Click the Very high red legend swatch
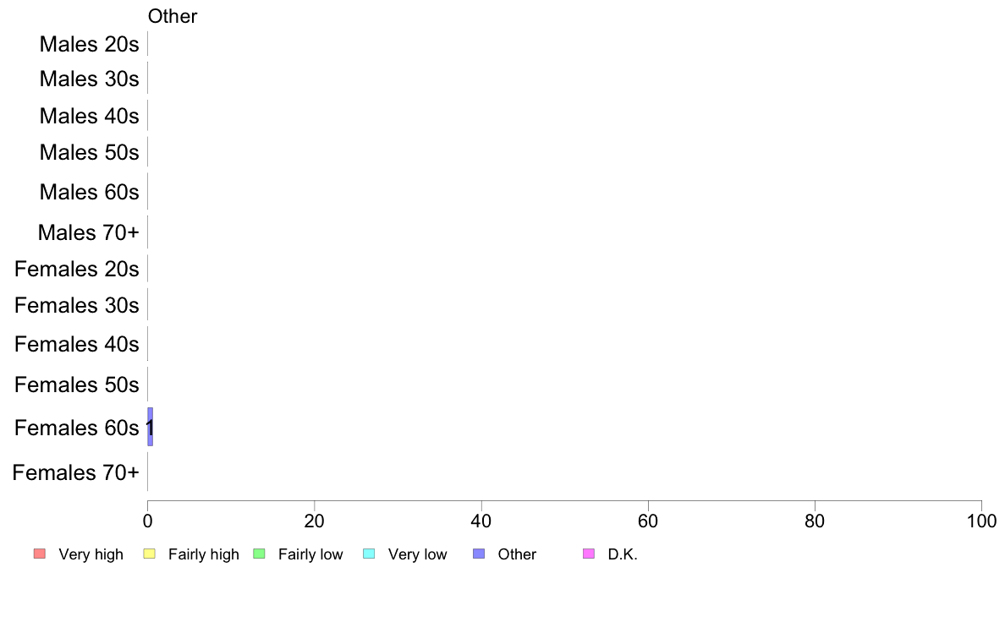The height and width of the screenshot is (622, 1005). click(x=40, y=554)
